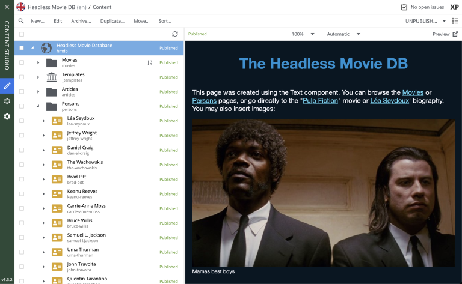Click the John Travolta person card icon
This screenshot has width=462, height=284.
coord(57,267)
